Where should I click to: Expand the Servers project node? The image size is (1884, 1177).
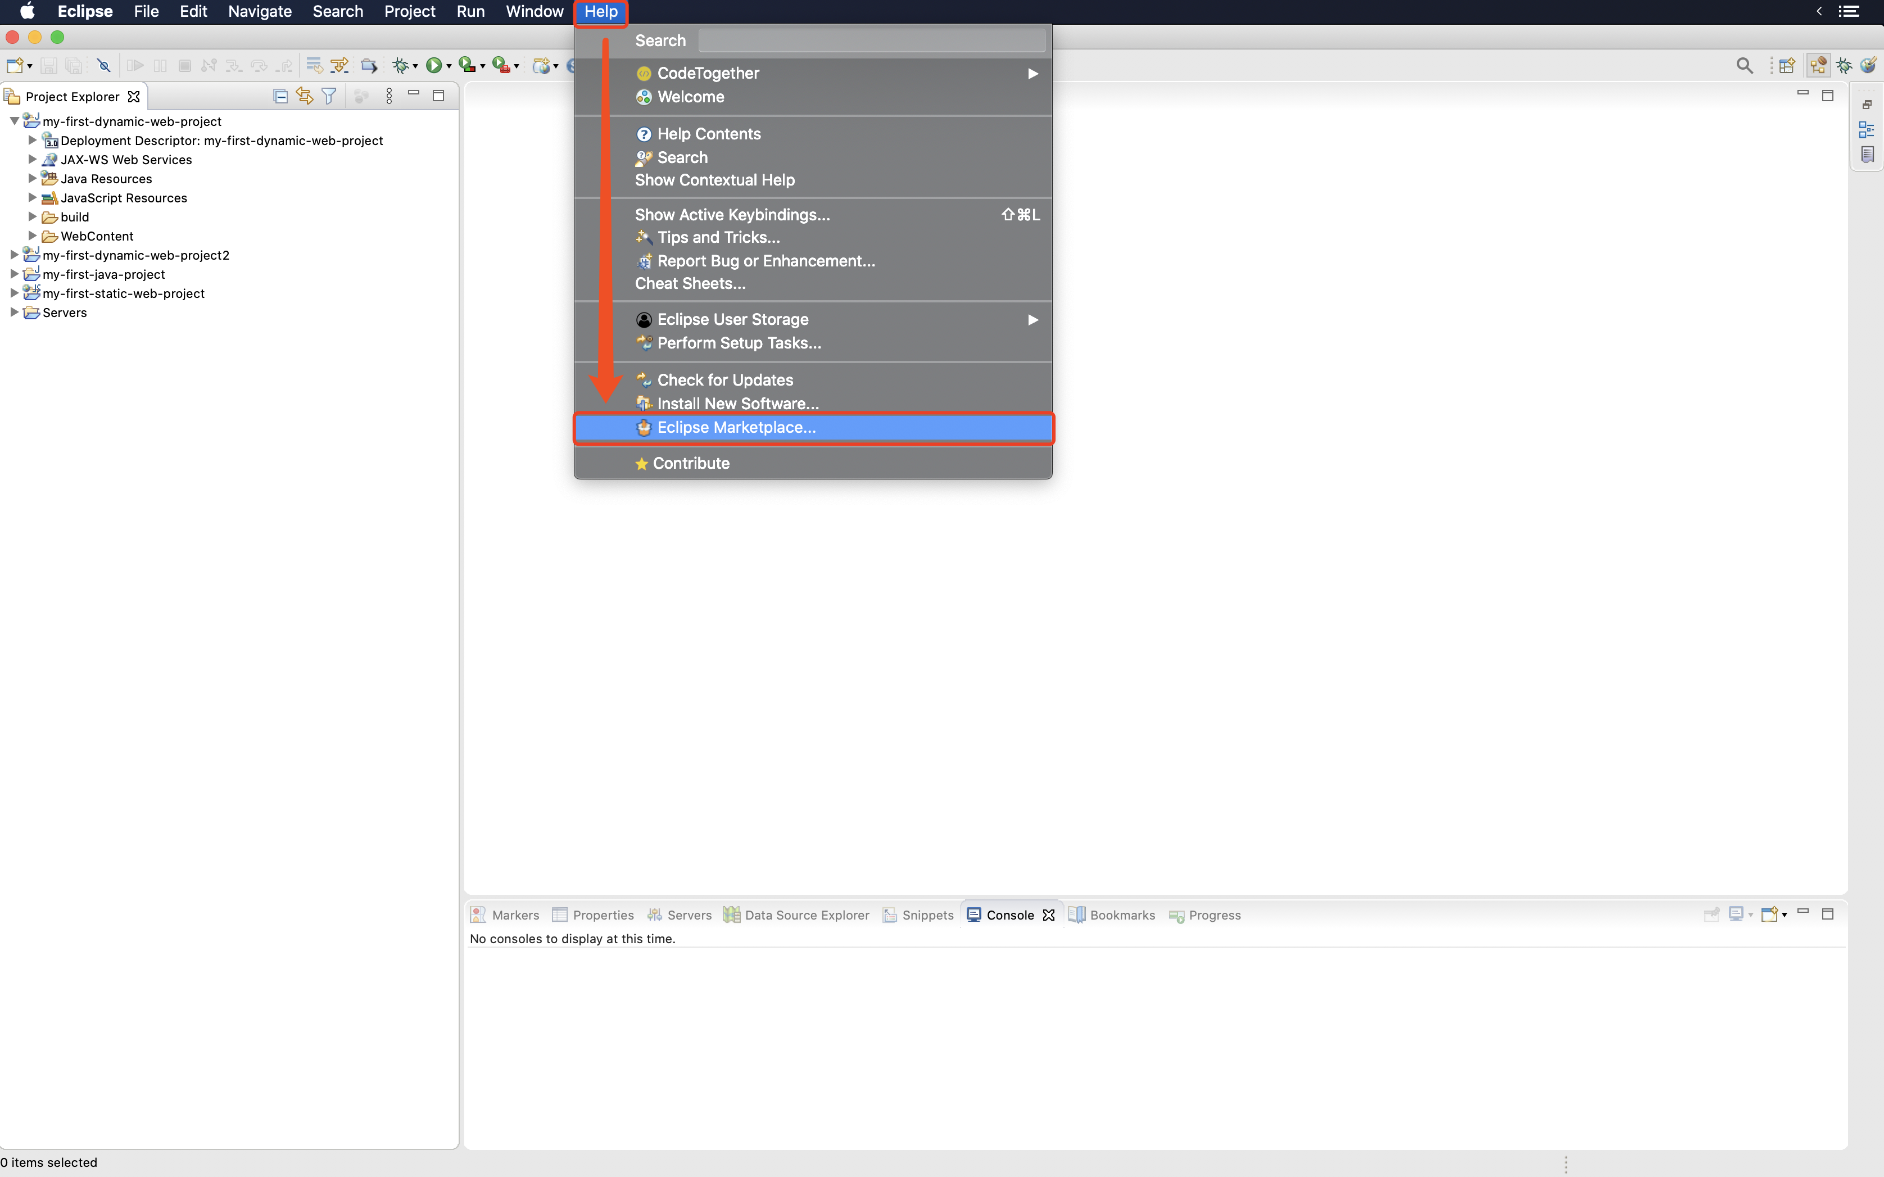(14, 312)
